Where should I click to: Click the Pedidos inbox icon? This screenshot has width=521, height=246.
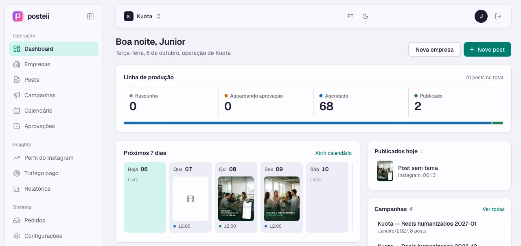click(x=17, y=220)
